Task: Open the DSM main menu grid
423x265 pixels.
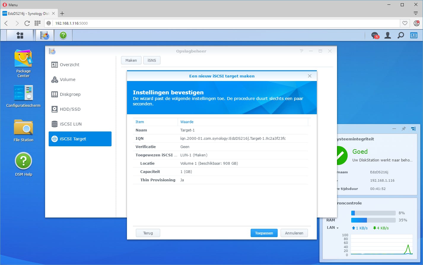Action: pyautogui.click(x=20, y=35)
